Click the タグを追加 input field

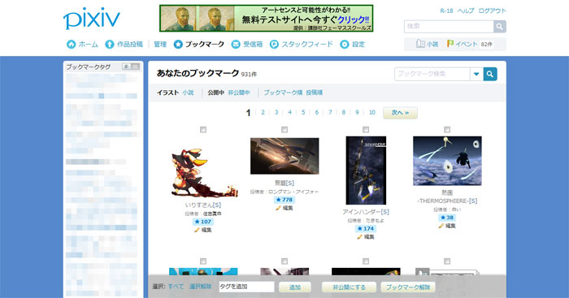(246, 287)
